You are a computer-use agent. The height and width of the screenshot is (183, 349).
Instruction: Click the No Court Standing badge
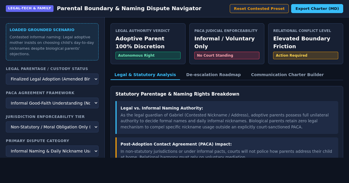tap(227, 55)
